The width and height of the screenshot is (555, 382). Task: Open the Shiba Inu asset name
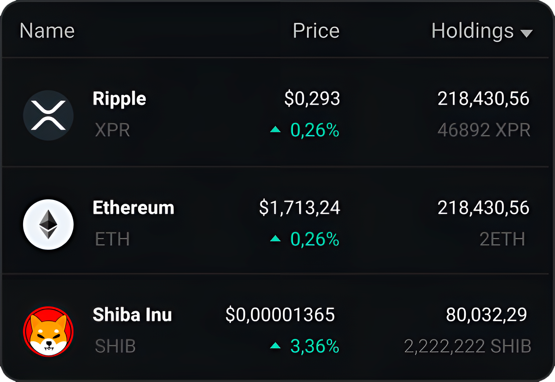pos(132,314)
